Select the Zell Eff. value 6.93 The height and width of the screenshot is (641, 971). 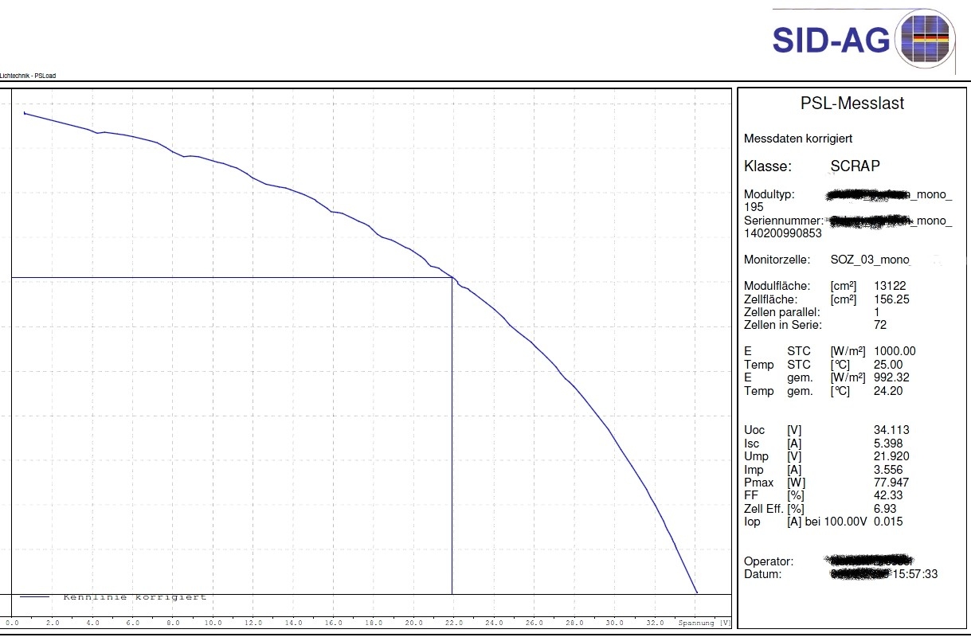(x=885, y=508)
